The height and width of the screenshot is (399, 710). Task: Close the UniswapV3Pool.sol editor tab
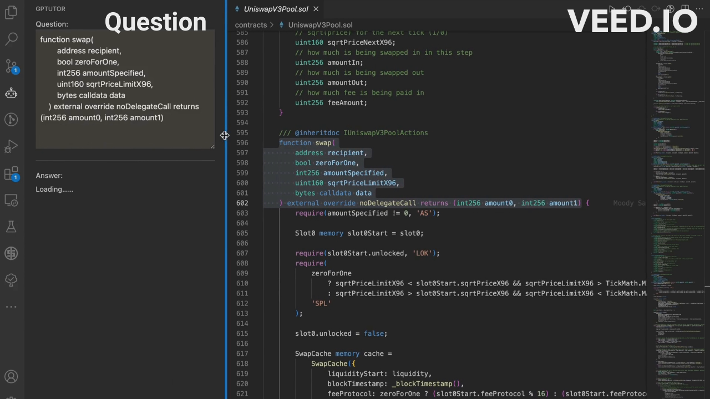point(316,9)
